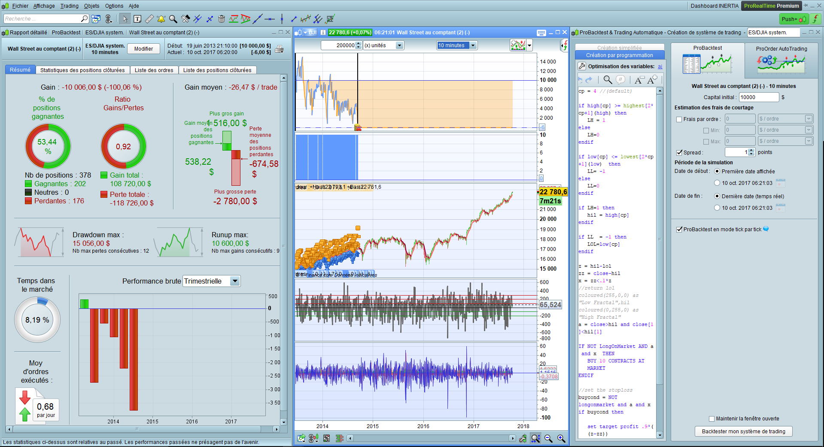The height and width of the screenshot is (447, 824).
Task: Expand the (x) unités dropdown
Action: click(x=399, y=45)
